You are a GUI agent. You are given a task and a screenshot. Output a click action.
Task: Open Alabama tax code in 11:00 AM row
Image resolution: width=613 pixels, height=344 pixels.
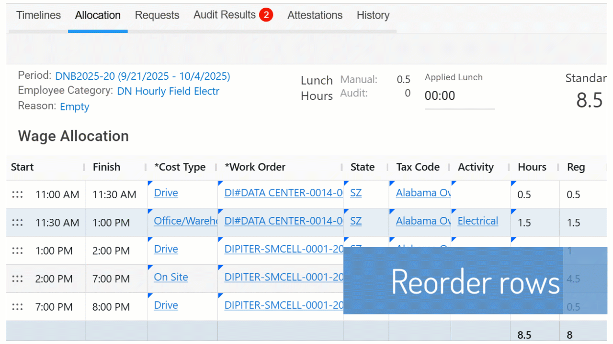coord(423,193)
